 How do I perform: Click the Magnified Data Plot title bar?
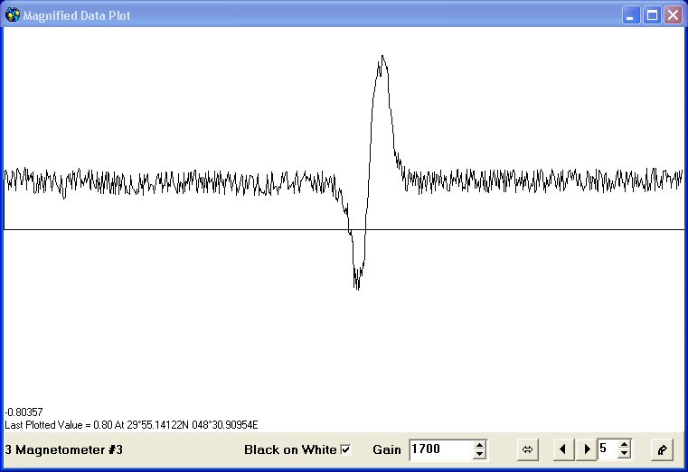point(307,15)
